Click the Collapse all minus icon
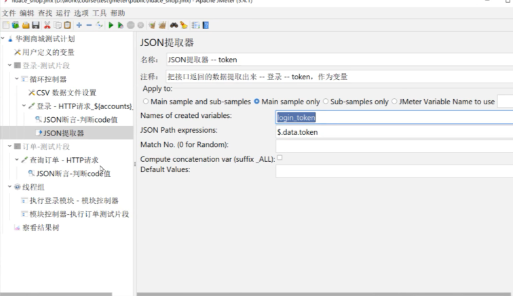 tap(89, 25)
